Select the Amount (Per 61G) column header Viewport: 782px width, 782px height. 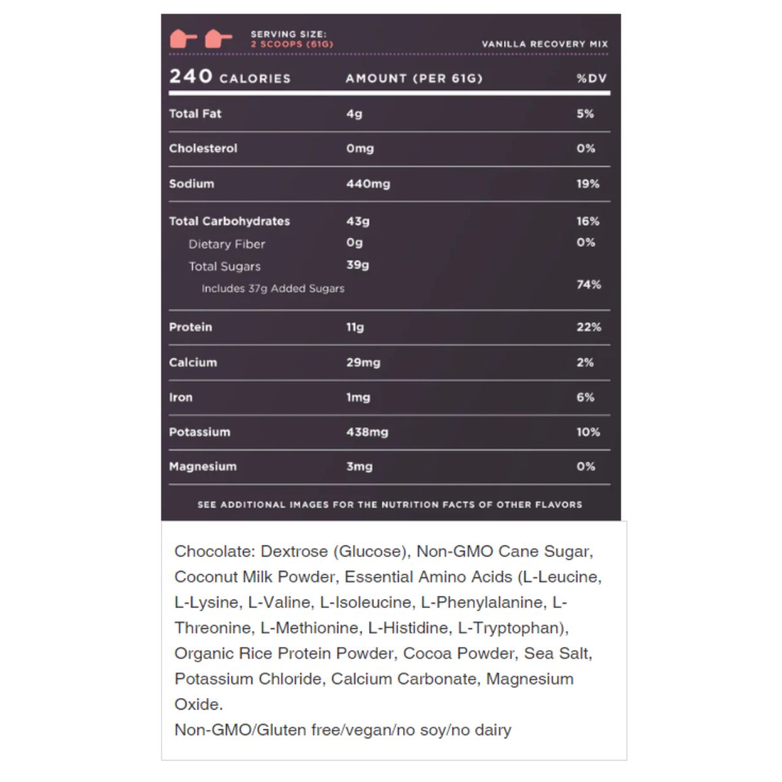(414, 78)
